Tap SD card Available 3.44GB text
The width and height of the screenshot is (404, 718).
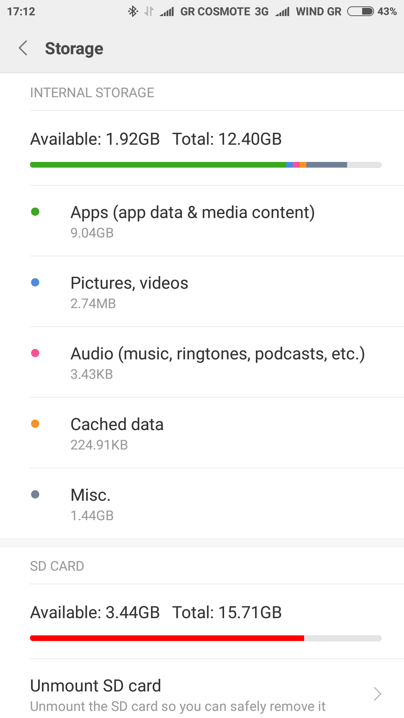click(x=95, y=613)
